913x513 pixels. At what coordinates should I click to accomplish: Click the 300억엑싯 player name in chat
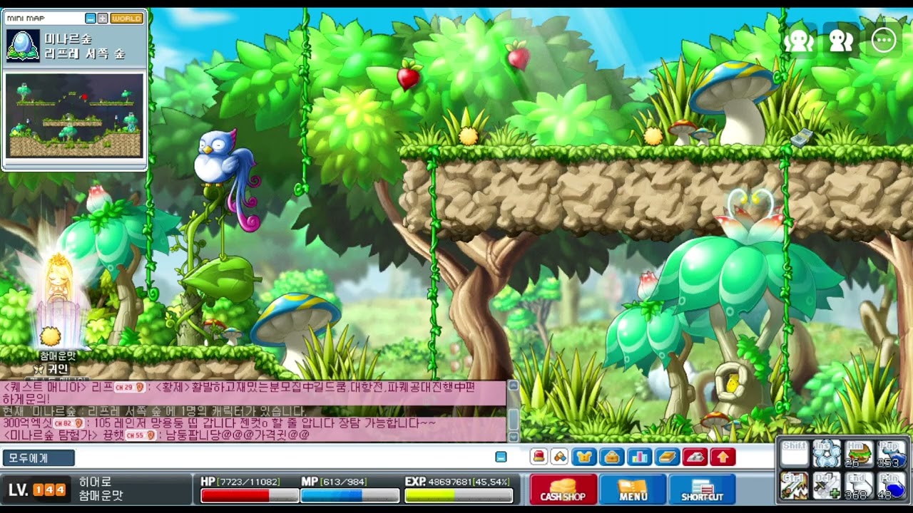coord(27,423)
